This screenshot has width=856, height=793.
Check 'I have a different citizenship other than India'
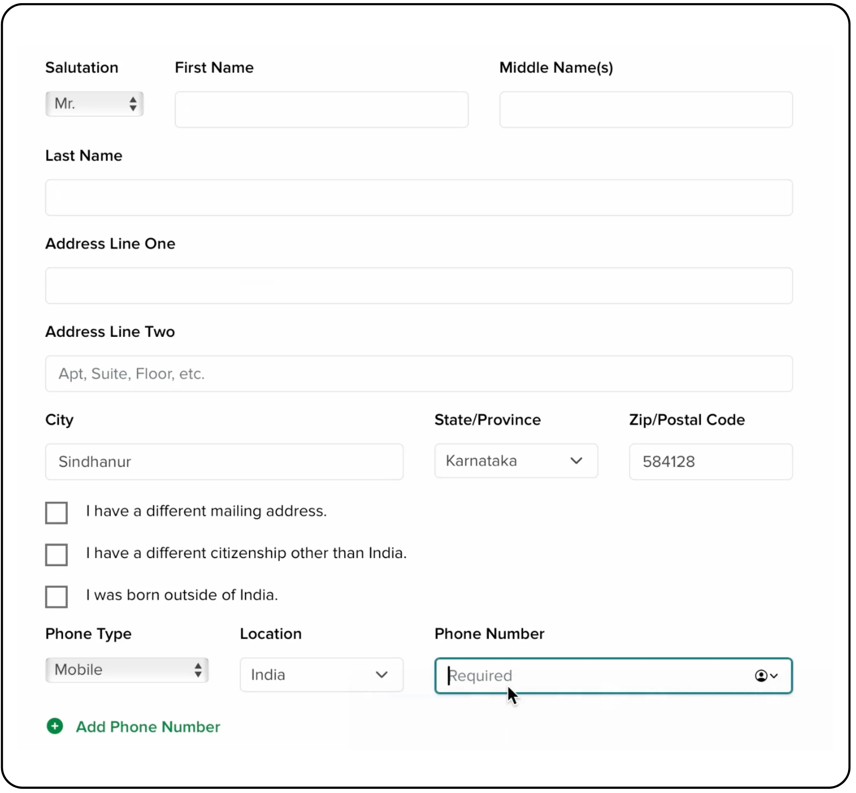(x=56, y=555)
